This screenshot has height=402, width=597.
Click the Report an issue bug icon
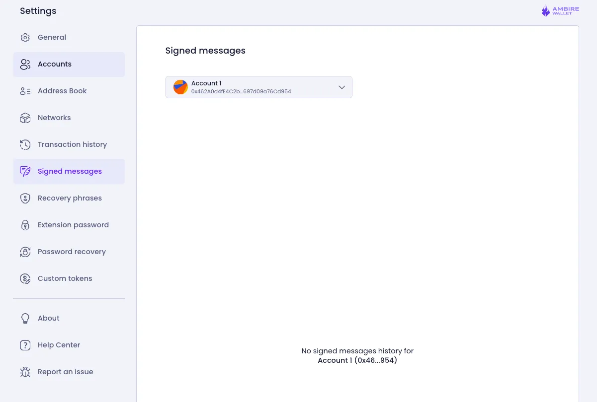tap(25, 372)
